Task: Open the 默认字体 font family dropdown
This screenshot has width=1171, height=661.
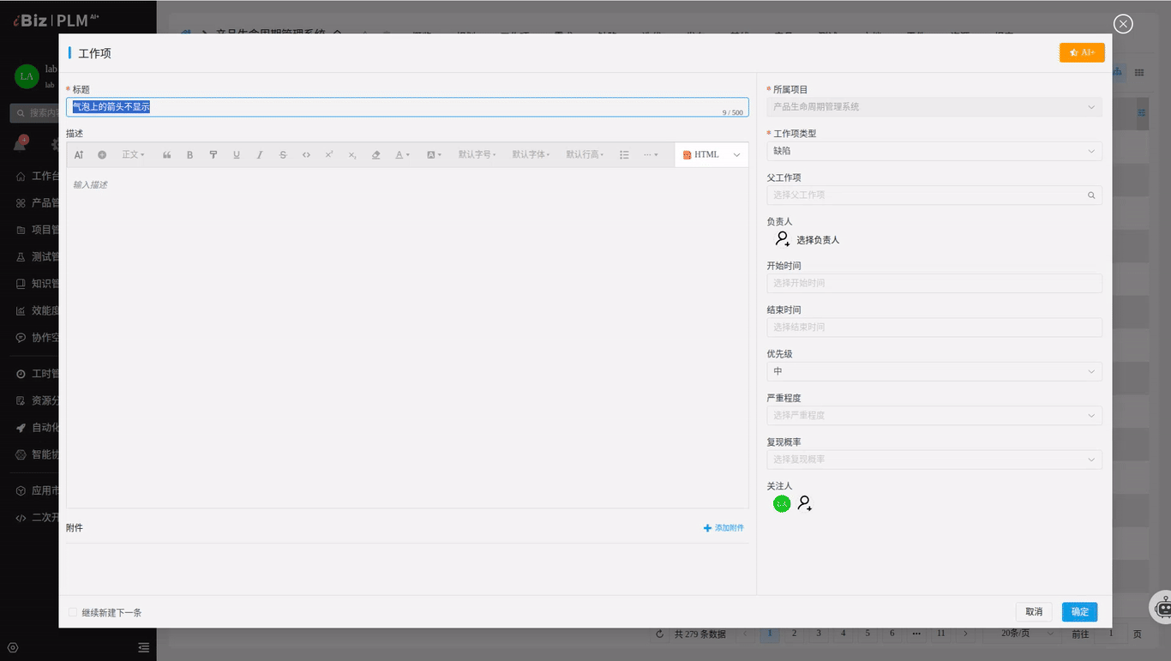Action: (x=531, y=155)
